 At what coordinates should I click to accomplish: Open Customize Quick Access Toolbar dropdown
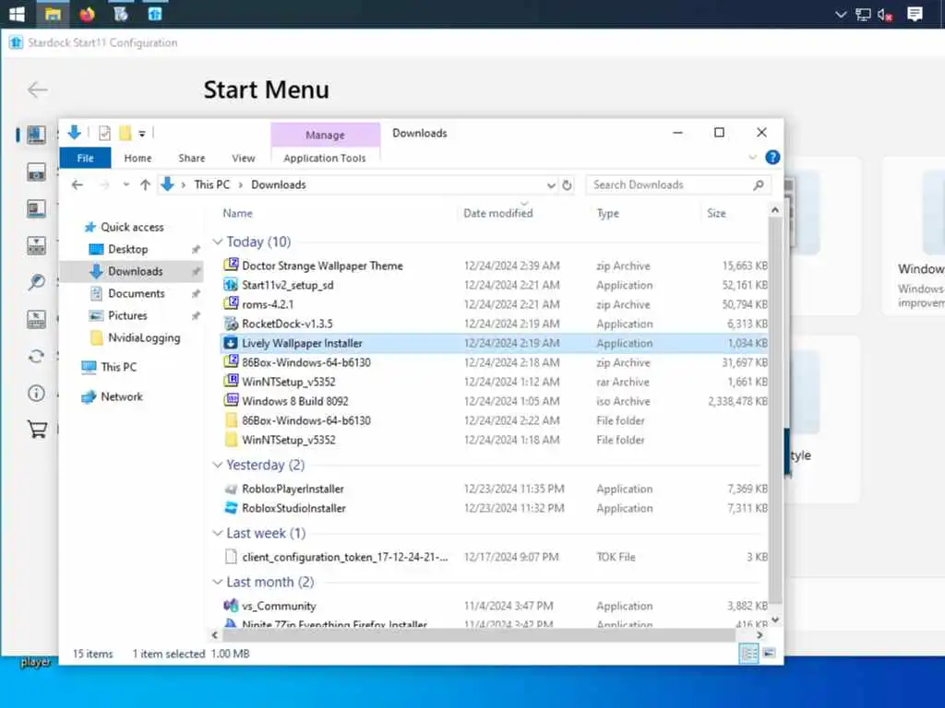142,134
